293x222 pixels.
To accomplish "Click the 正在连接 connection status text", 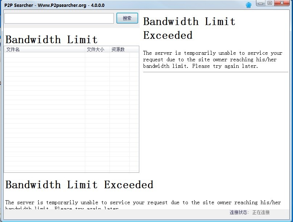I will click(261, 212).
